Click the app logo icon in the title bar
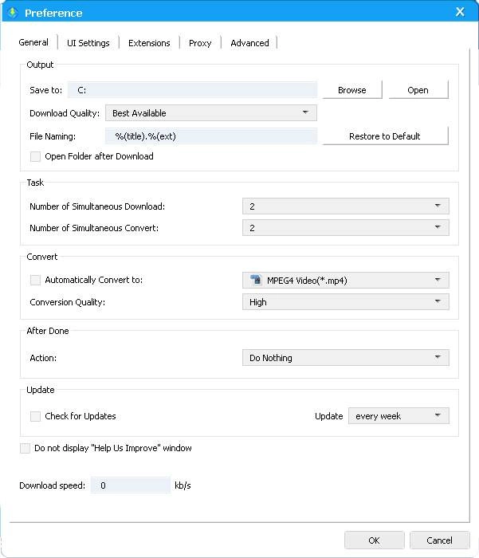Viewport: 479px width, 558px height. coord(12,13)
